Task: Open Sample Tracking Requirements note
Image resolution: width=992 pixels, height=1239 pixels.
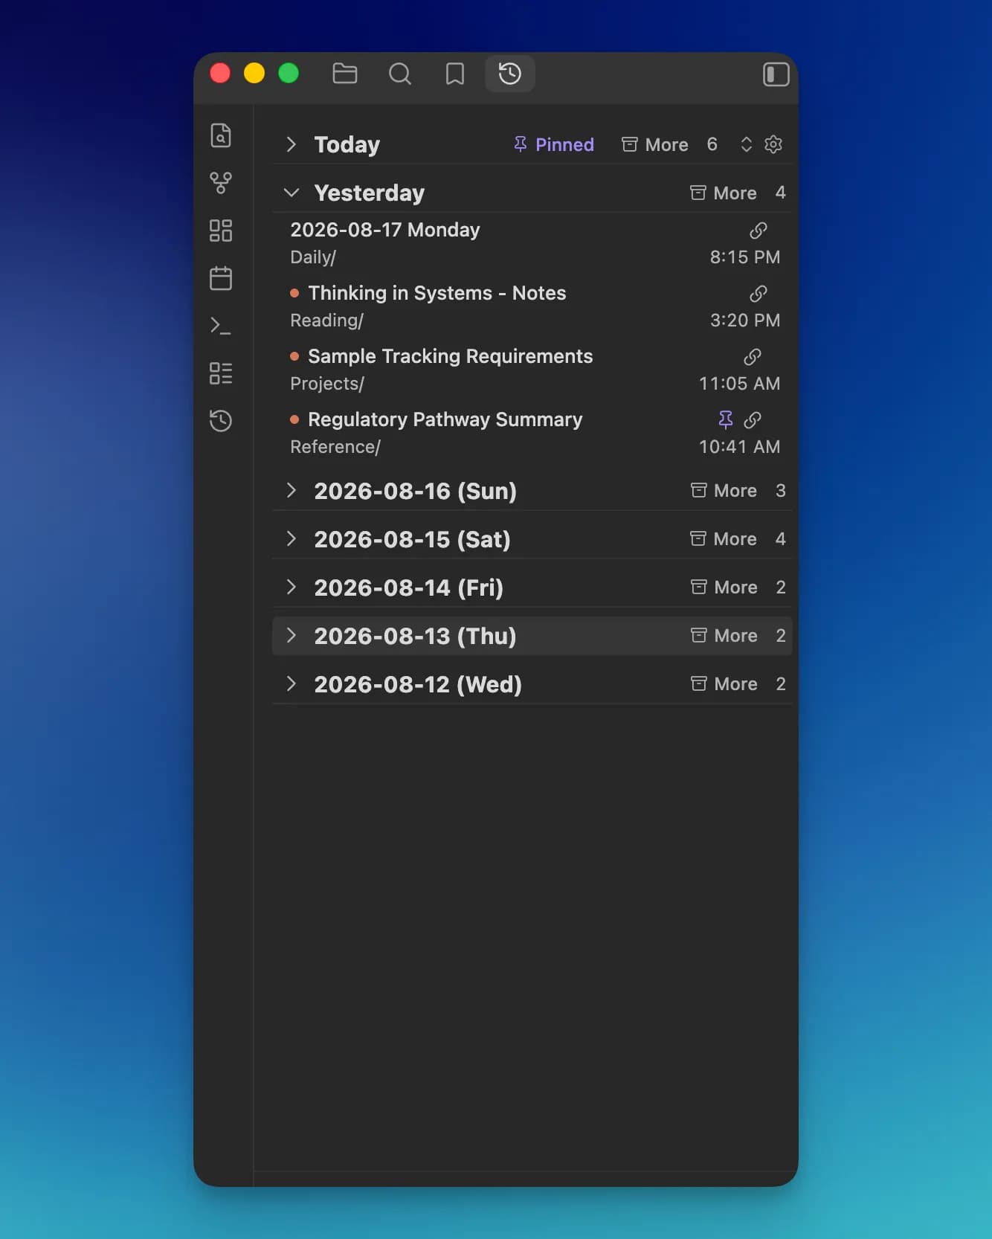Action: point(451,356)
